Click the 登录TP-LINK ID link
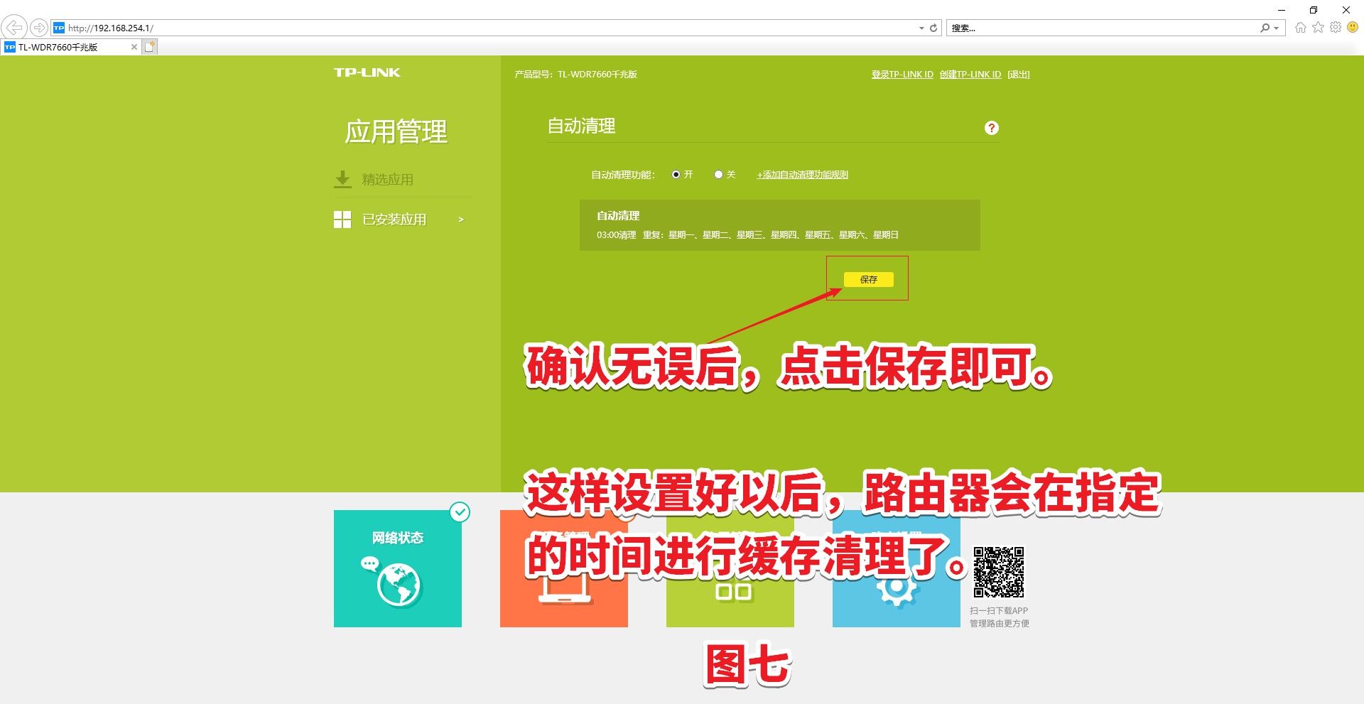Screen dimensions: 1364x704 902,75
